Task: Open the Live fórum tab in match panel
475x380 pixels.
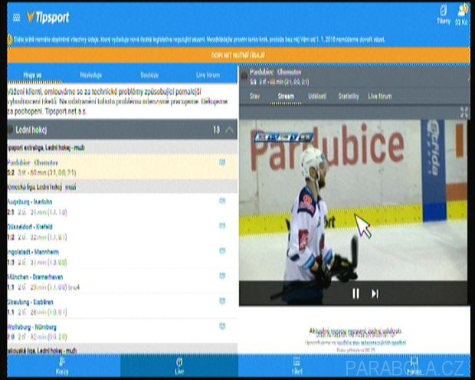Action: click(x=380, y=97)
